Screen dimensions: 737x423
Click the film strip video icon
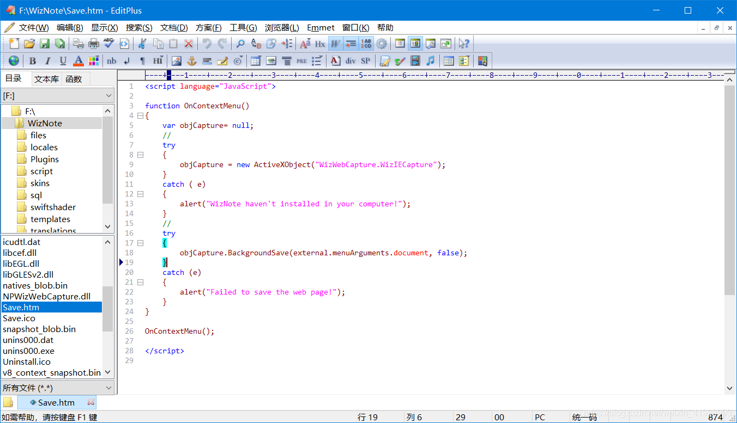pyautogui.click(x=415, y=60)
